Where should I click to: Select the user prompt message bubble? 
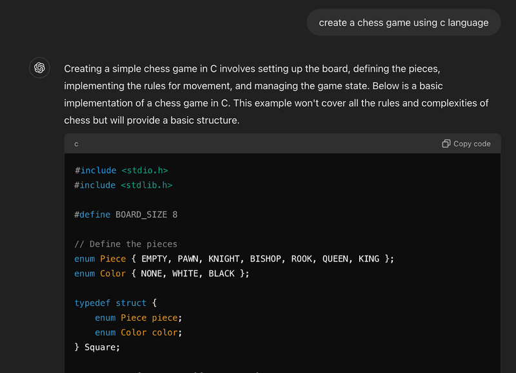[404, 23]
